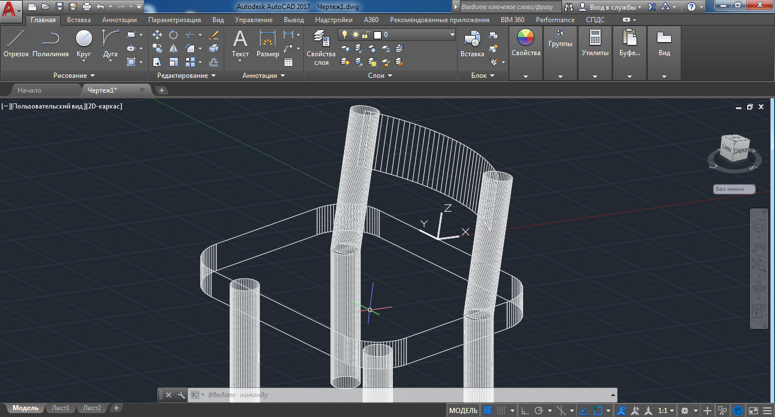
Task: Select the Размер dimension tool
Action: [267, 43]
